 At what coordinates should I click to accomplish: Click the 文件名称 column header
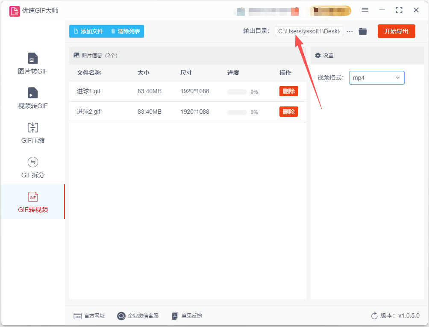(89, 73)
